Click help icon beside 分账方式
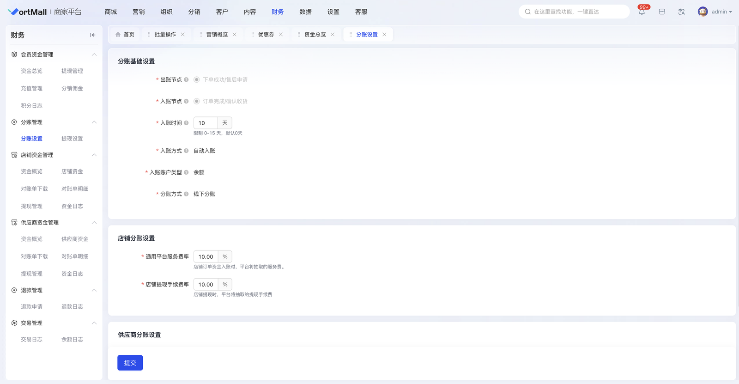739x384 pixels. pos(186,194)
